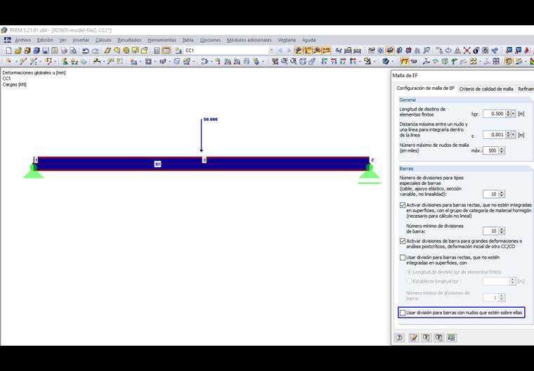This screenshot has height=371, width=534.
Task: Open the Edición menu
Action: point(45,40)
